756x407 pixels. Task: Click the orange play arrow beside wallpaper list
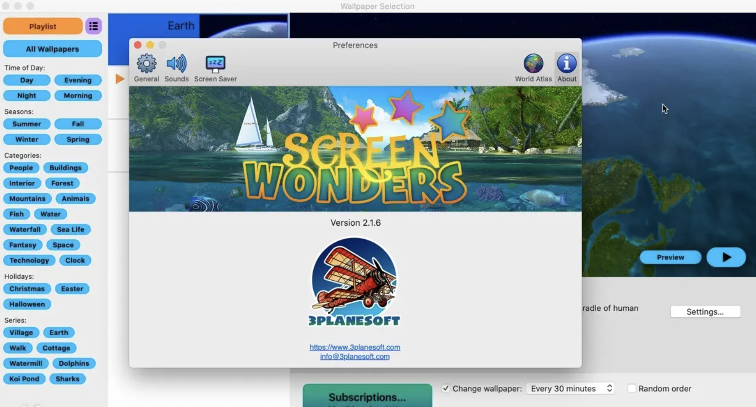(x=120, y=79)
